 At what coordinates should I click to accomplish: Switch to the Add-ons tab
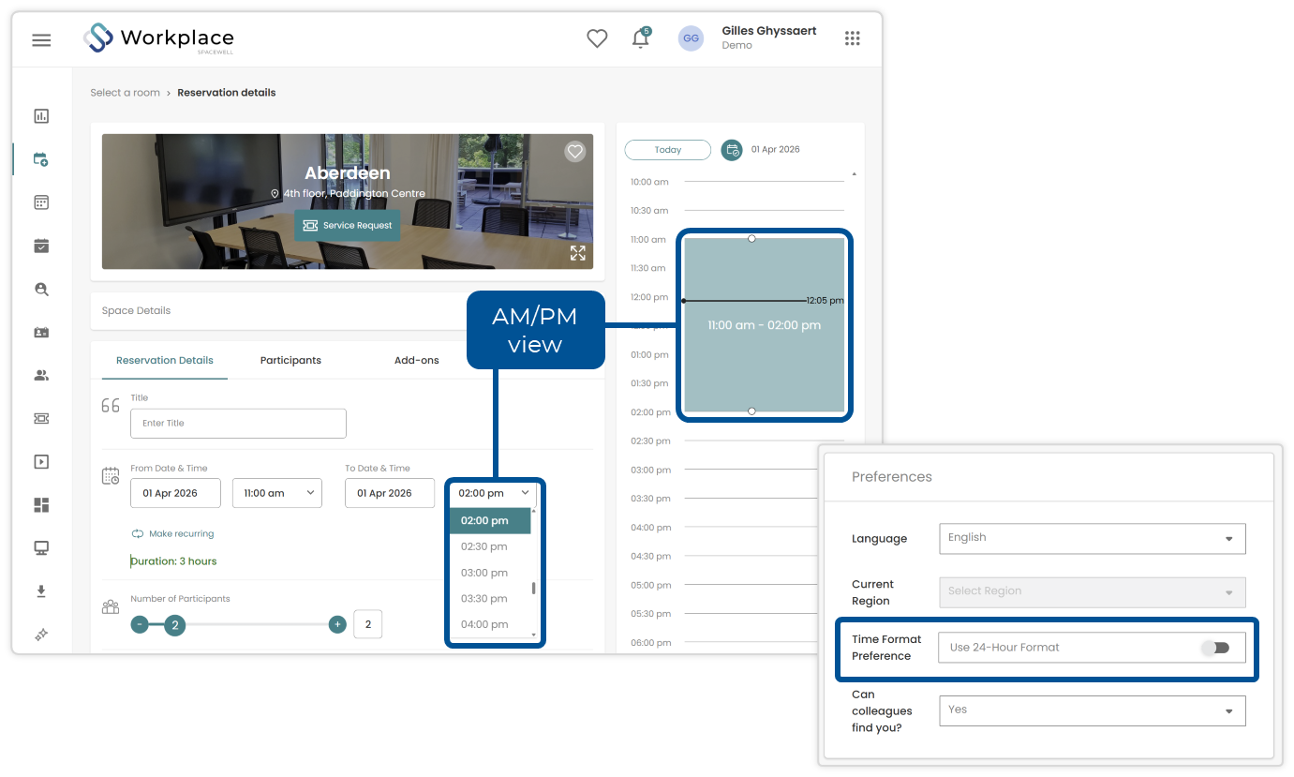[417, 361]
